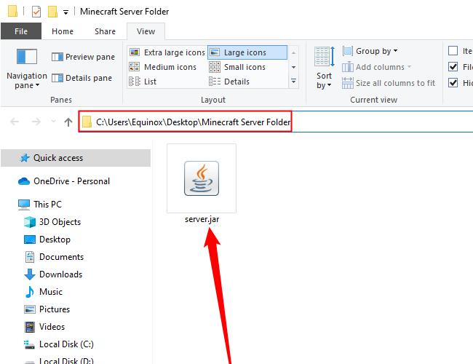Open Customize Quick Access Toolbar dropdown
The image size is (473, 364).
[x=65, y=12]
